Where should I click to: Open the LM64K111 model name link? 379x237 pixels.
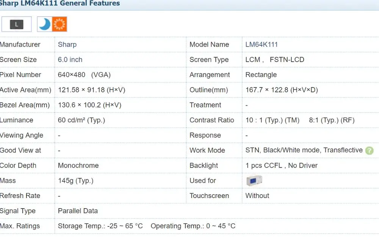(262, 44)
